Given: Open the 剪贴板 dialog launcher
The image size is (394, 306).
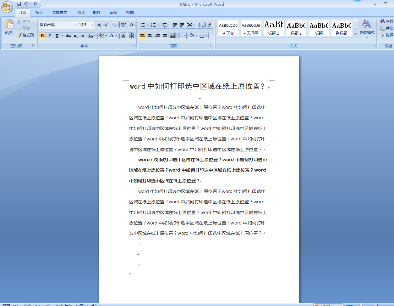Looking at the screenshot, I should (x=34, y=45).
